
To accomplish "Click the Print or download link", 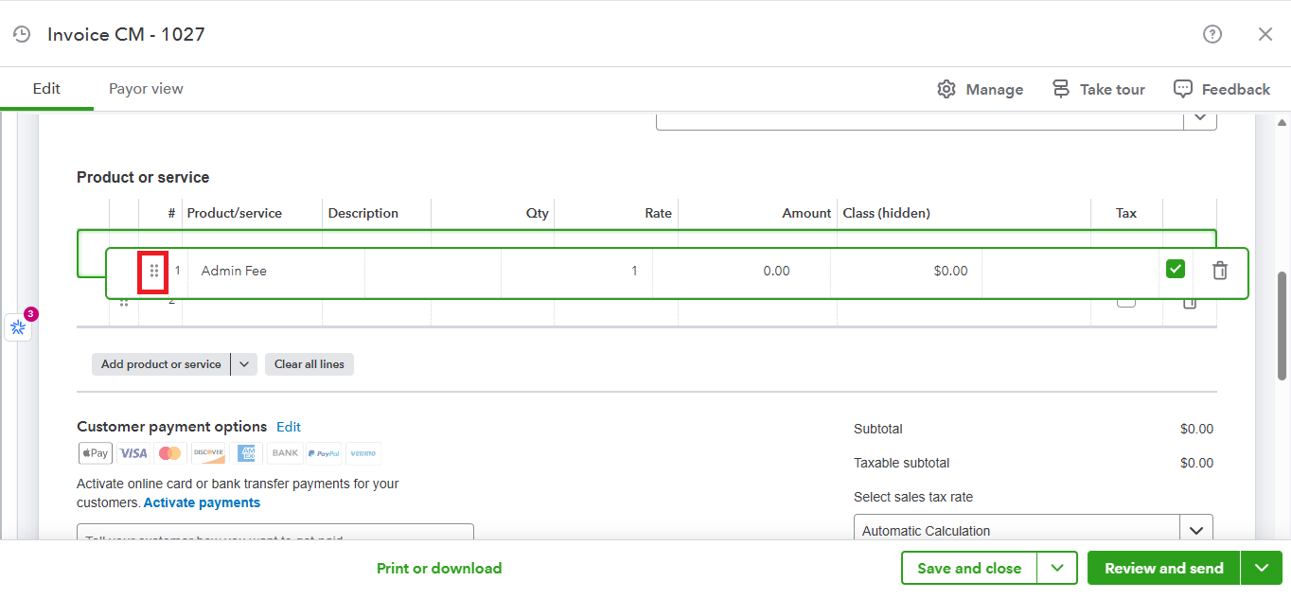I will point(439,569).
